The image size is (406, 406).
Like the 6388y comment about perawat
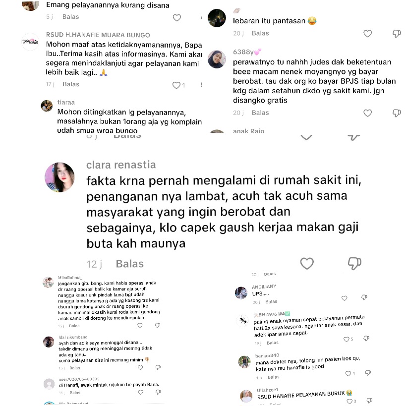click(367, 113)
